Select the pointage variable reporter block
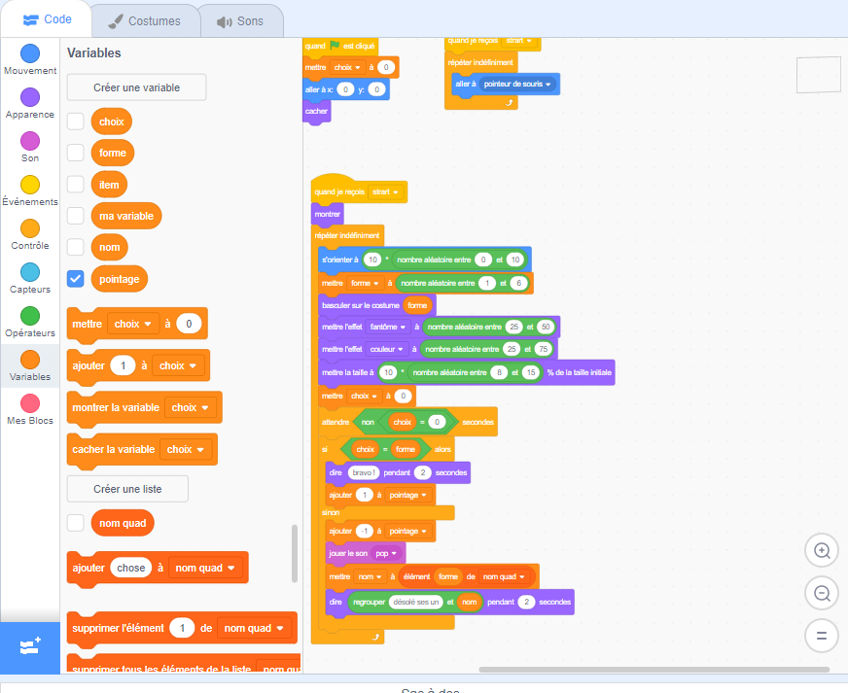848x693 pixels. (120, 279)
